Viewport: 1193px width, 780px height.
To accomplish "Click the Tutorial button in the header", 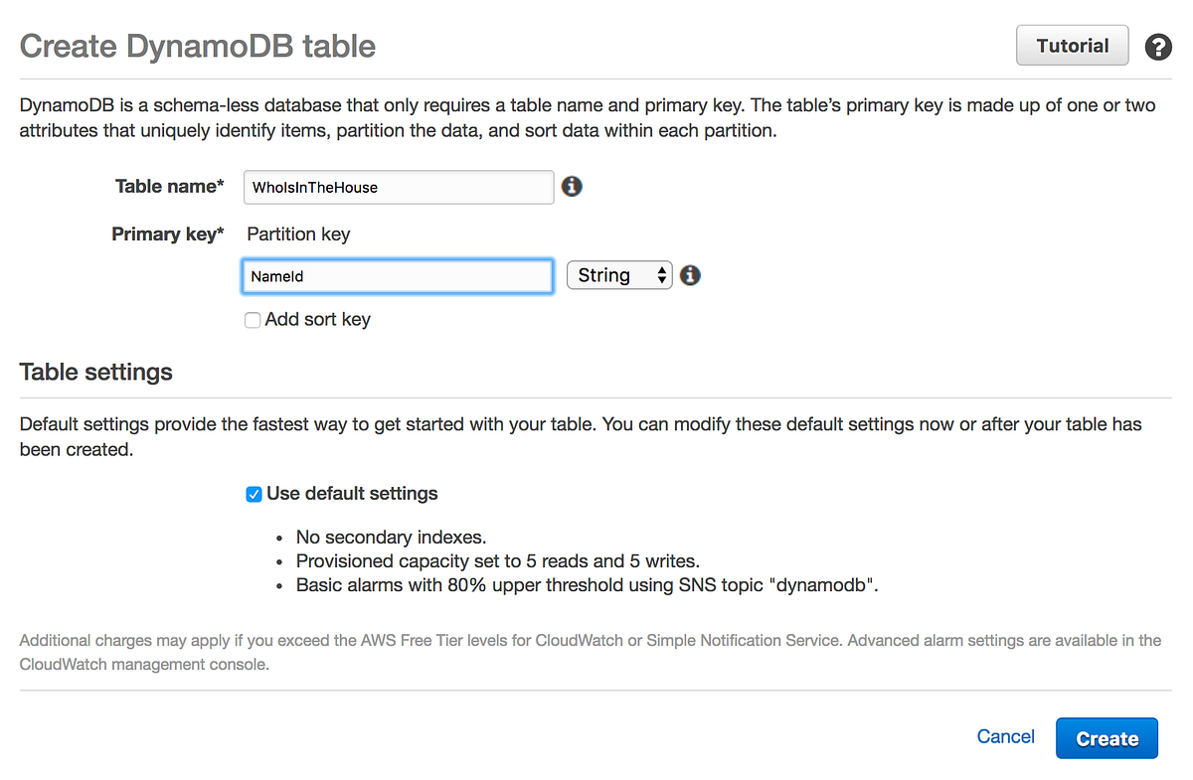I will [x=1072, y=45].
